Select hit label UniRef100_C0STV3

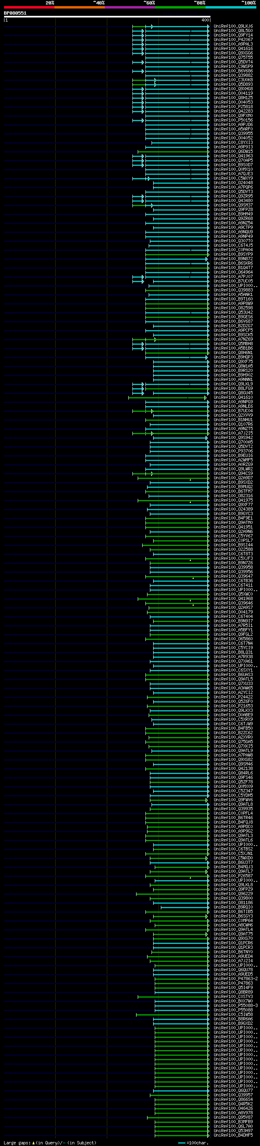[233, 996]
